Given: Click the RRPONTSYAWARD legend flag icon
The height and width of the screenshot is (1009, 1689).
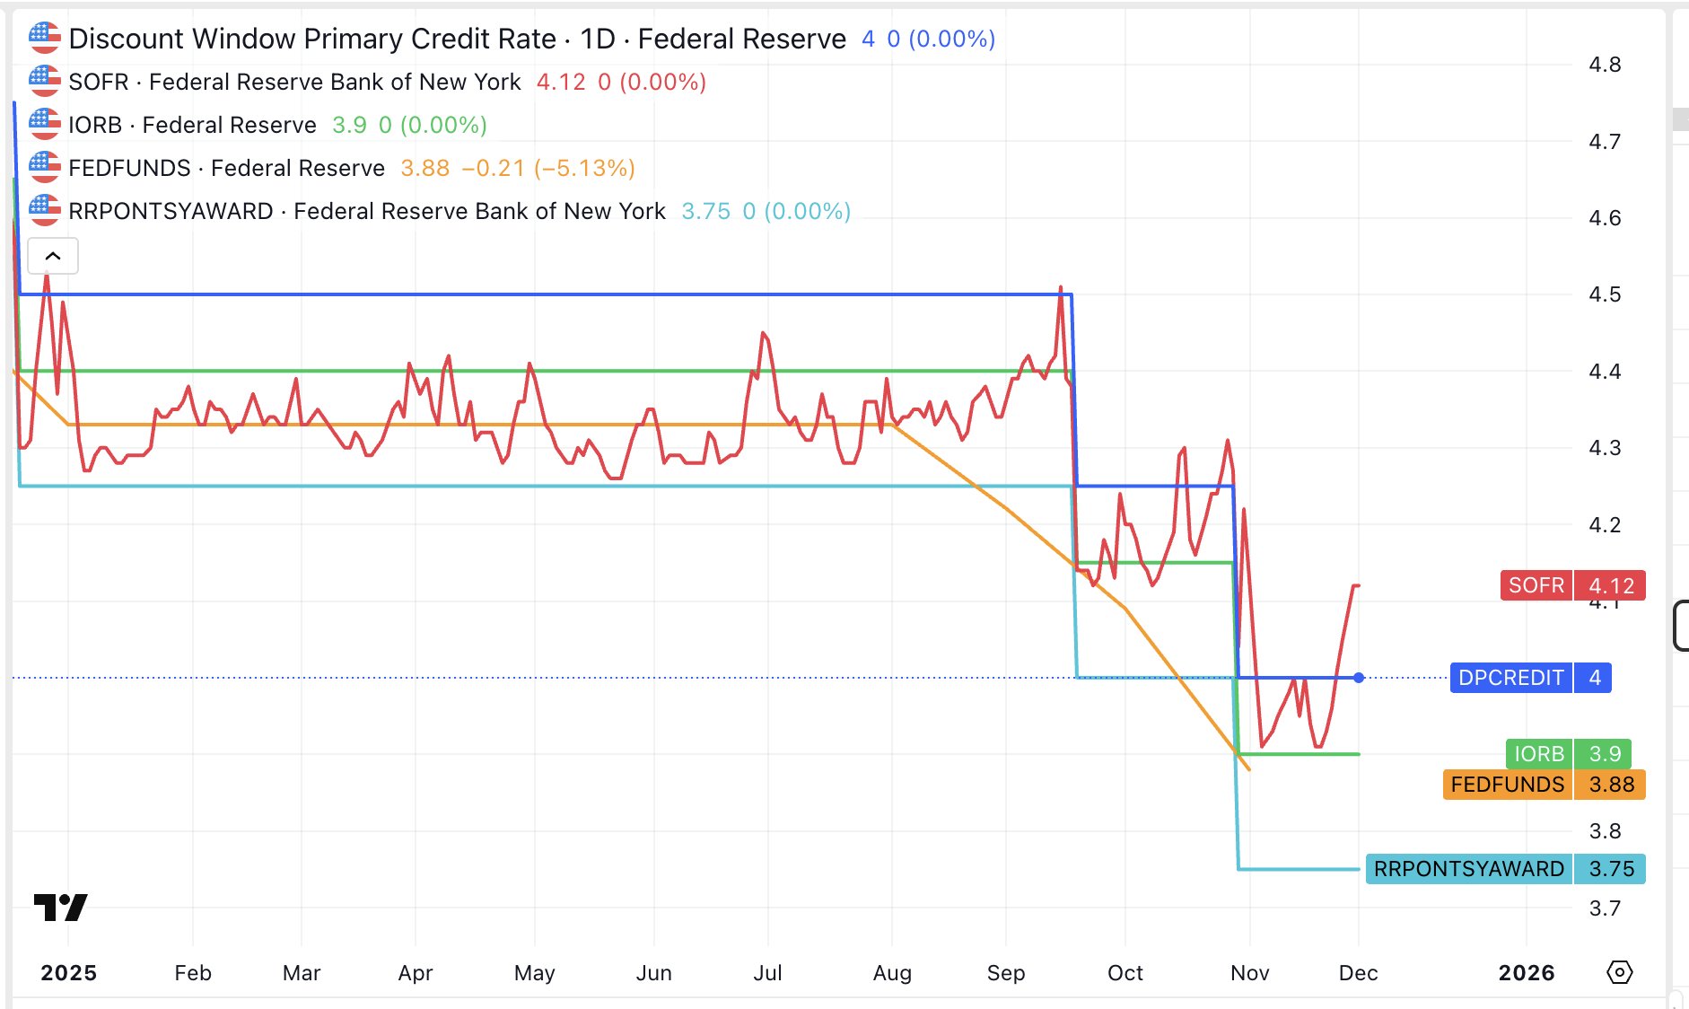Looking at the screenshot, I should pos(44,211).
